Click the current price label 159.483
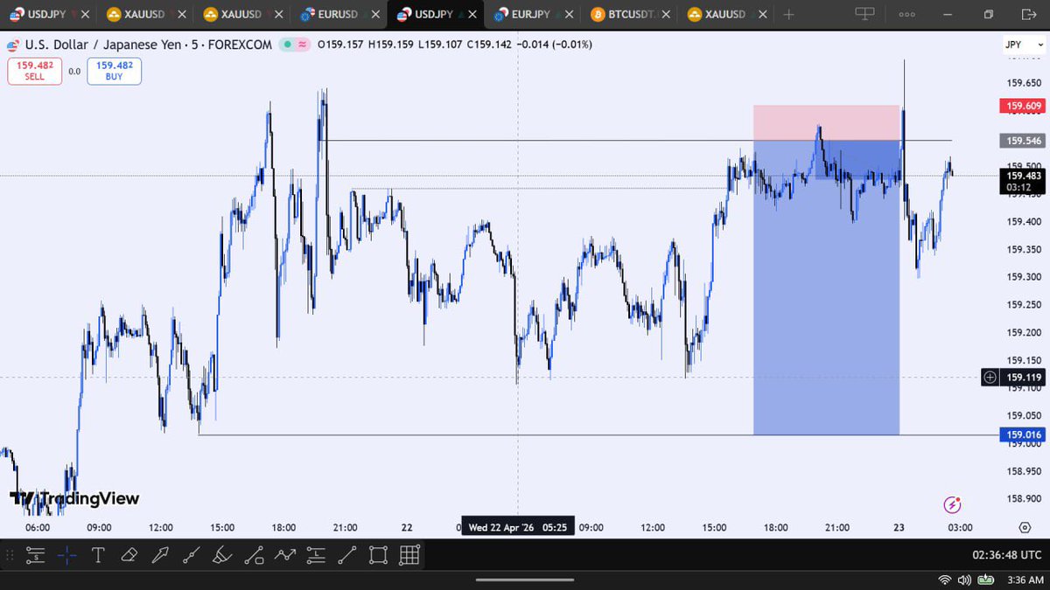Viewport: 1050px width, 590px height. (1023, 176)
